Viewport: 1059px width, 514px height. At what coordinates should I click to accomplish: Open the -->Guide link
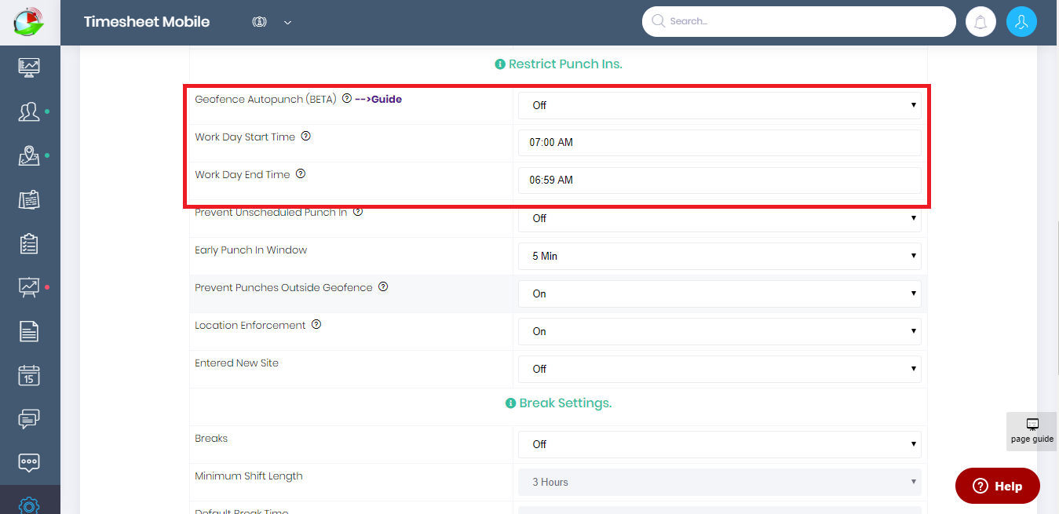pyautogui.click(x=378, y=100)
